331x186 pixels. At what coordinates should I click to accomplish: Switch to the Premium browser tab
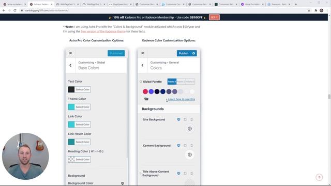point(279,4)
